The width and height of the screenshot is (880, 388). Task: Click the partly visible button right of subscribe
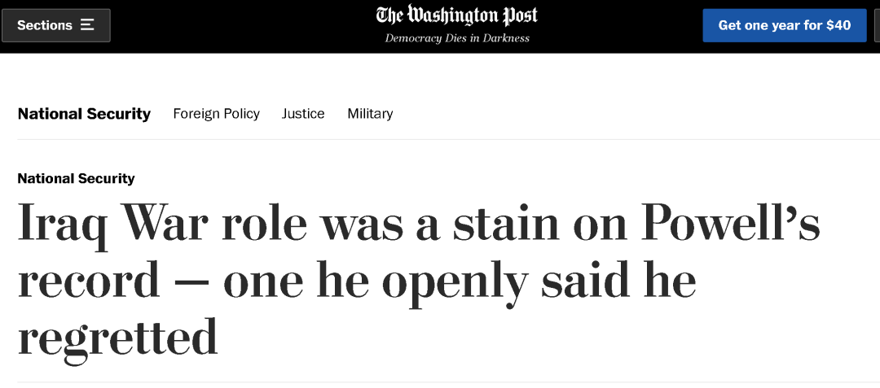875,25
